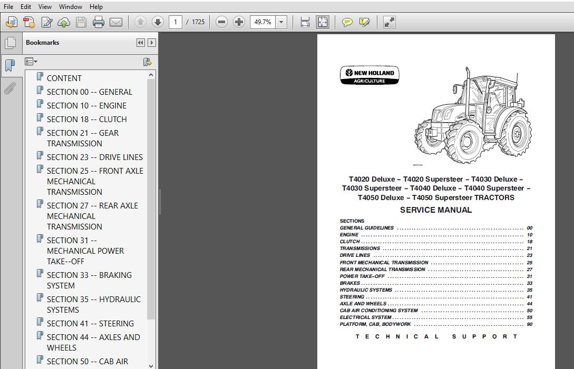The height and width of the screenshot is (369, 574).
Task: Click the bookmarks vertical scrollbar thumb
Action: click(151, 200)
